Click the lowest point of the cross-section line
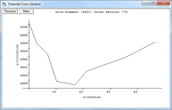 pyautogui.click(x=75, y=85)
